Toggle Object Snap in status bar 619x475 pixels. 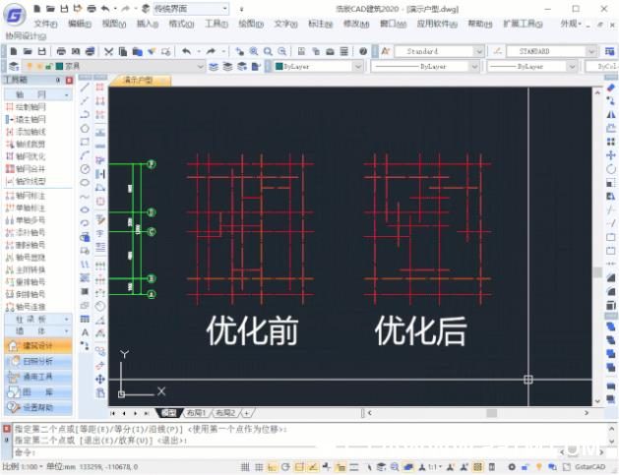click(x=299, y=467)
